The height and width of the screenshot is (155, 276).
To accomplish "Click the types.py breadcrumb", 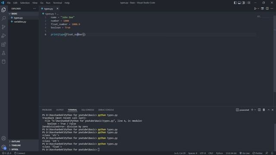I will [x=49, y=14].
